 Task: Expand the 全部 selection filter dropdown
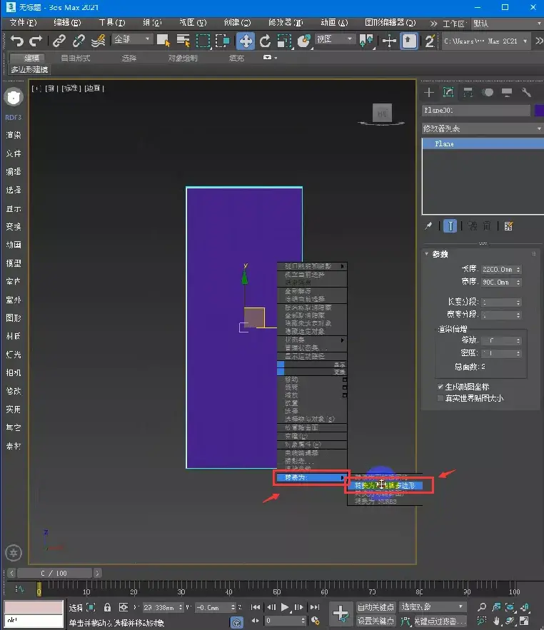click(133, 40)
